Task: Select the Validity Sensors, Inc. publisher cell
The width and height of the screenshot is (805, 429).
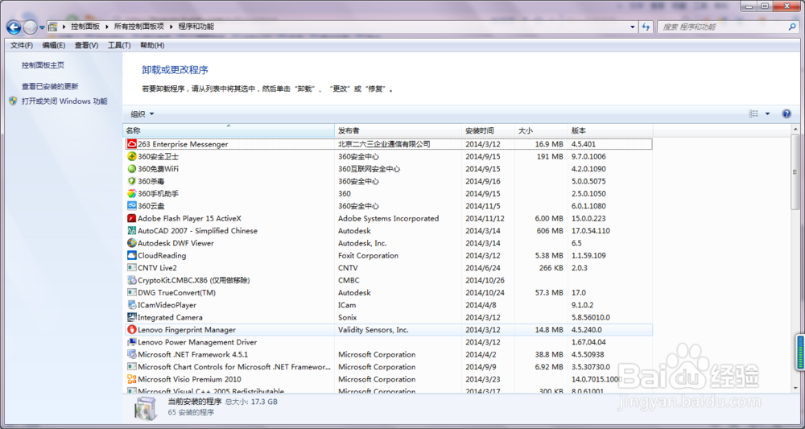Action: click(374, 329)
